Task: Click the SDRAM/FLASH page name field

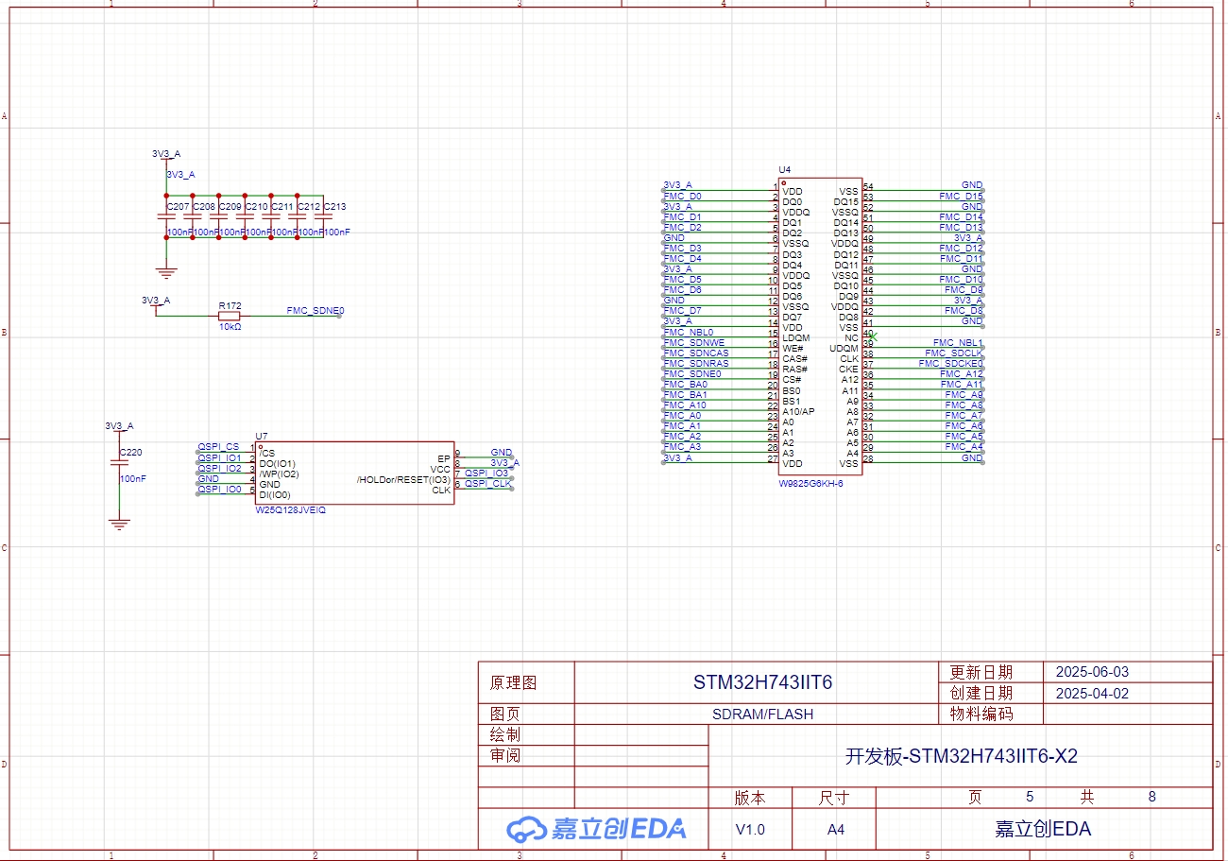Action: 762,715
